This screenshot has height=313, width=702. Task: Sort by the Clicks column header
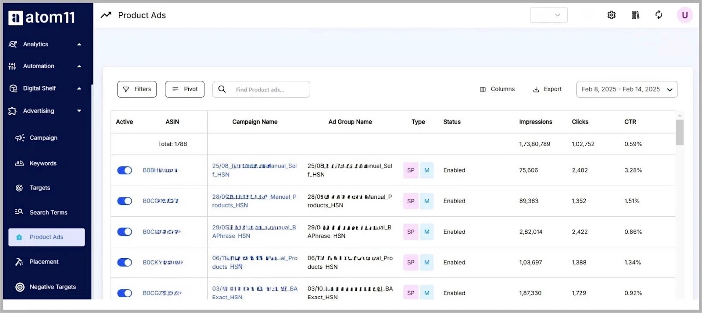pos(580,122)
